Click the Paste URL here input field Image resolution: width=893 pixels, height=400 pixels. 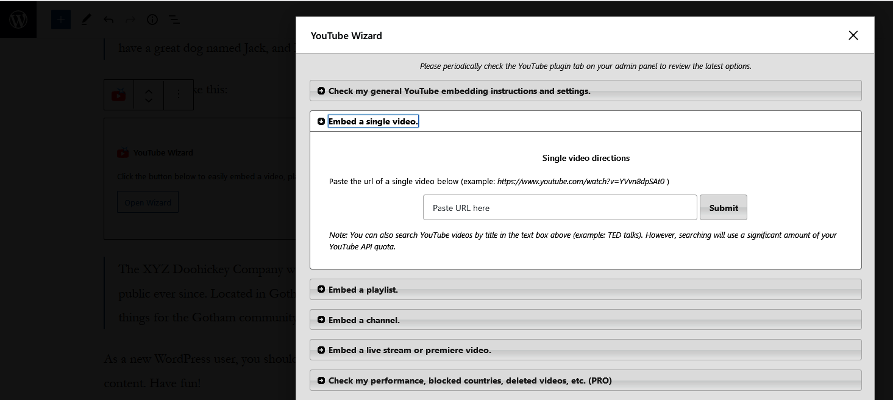[560, 207]
